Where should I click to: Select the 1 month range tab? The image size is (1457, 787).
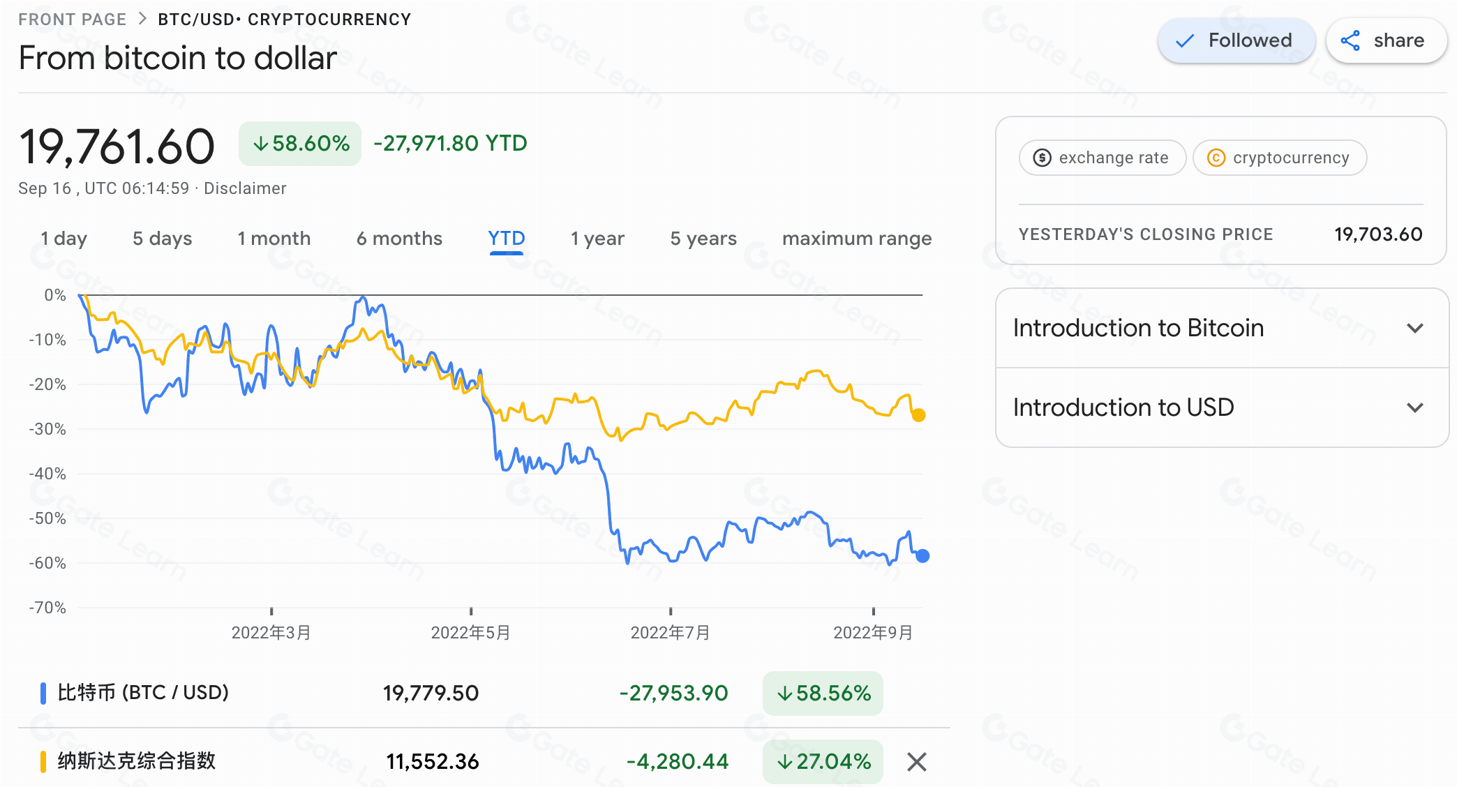[x=274, y=239]
